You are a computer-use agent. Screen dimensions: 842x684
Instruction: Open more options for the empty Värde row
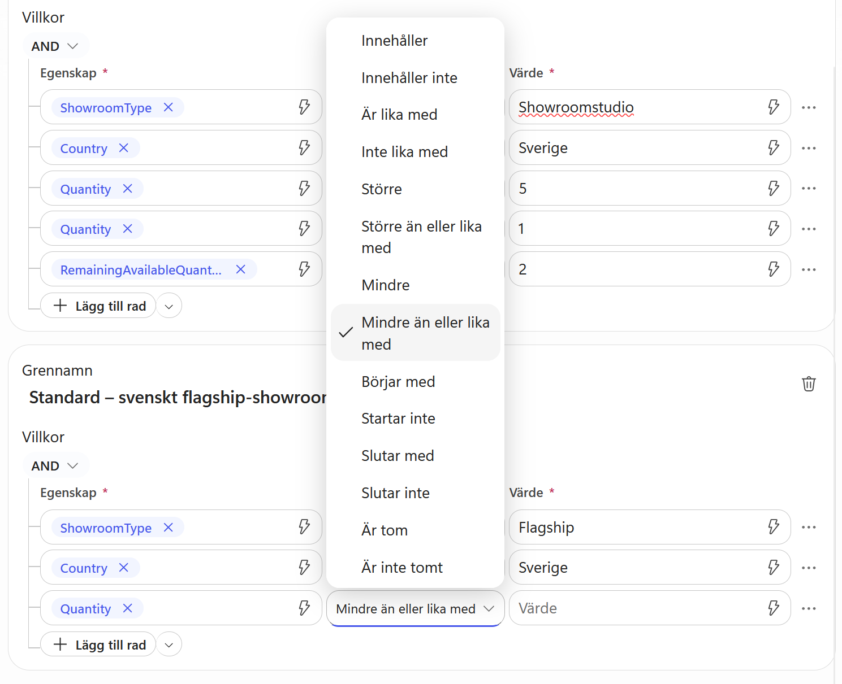(809, 608)
